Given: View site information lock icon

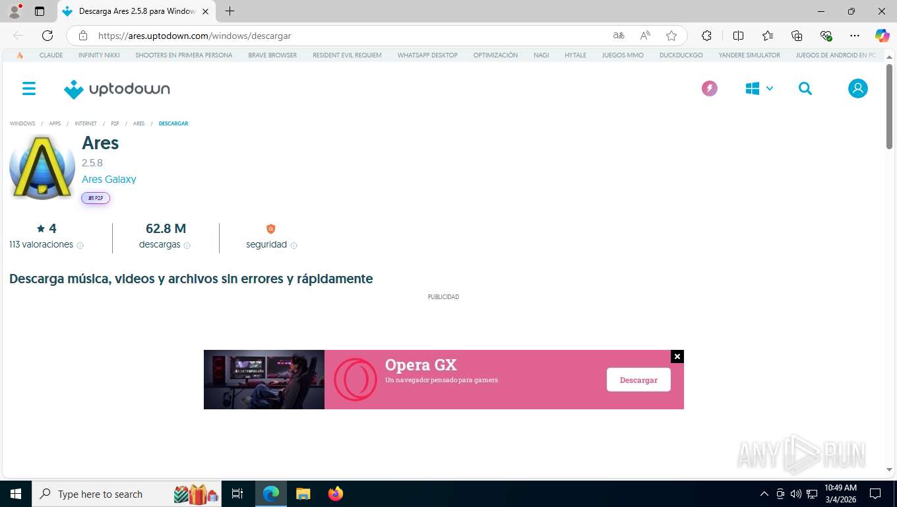Looking at the screenshot, I should pyautogui.click(x=82, y=36).
